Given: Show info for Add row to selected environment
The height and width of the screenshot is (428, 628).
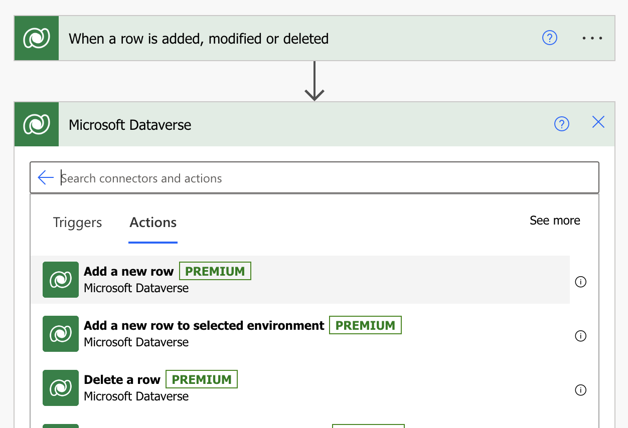Looking at the screenshot, I should [580, 336].
